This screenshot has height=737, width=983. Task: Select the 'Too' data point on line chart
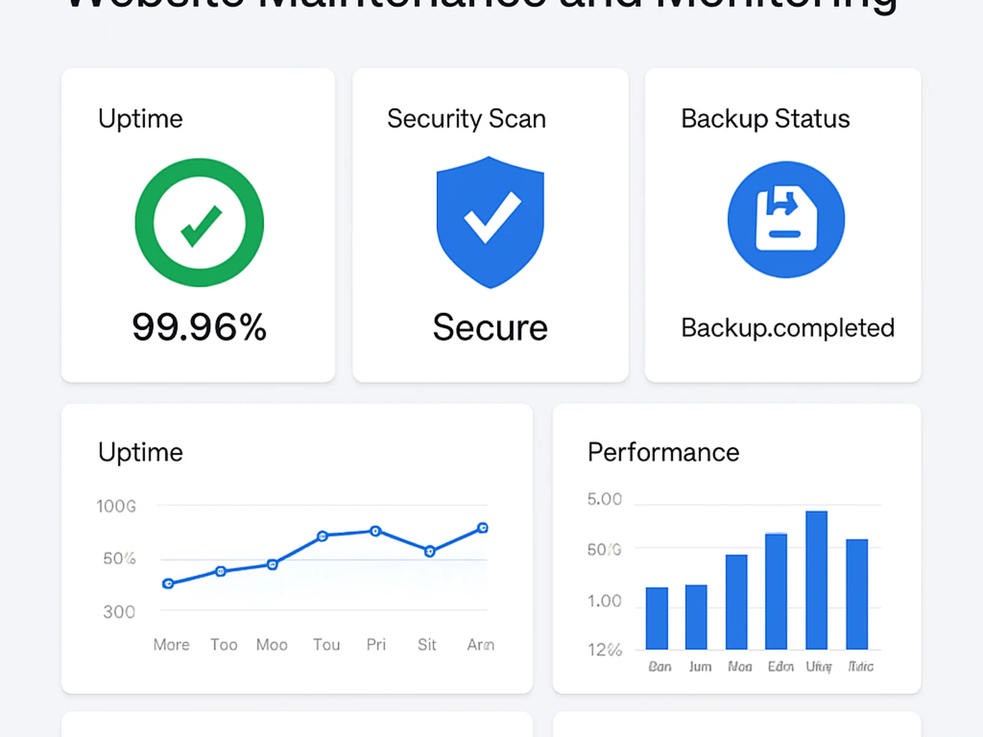pos(221,571)
